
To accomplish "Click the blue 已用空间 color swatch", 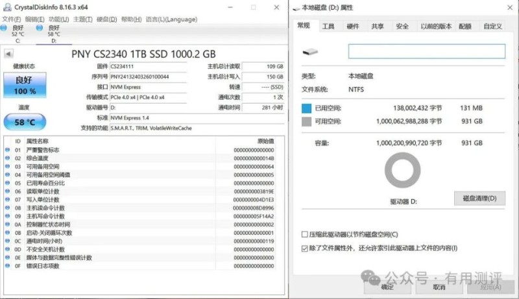I will [306, 108].
